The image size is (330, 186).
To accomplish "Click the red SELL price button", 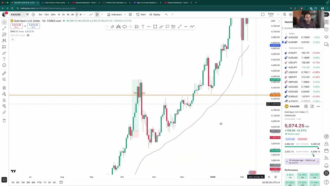I will click(x=16, y=26).
